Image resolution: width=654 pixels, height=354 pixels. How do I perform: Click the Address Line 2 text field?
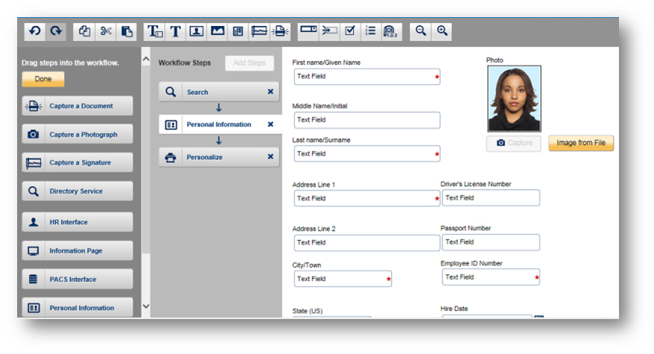coord(367,242)
